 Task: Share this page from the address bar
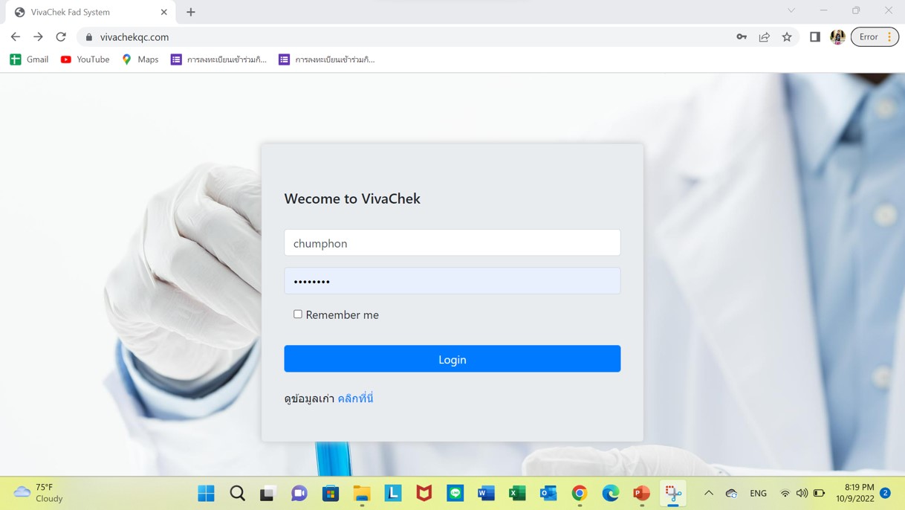764,36
